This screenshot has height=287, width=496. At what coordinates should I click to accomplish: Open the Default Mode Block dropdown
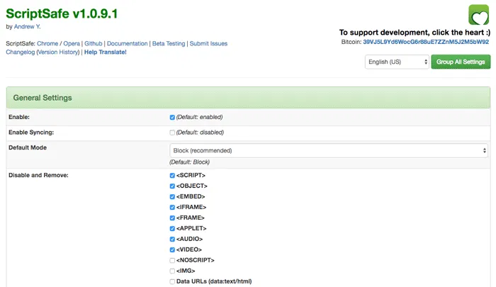pos(329,151)
